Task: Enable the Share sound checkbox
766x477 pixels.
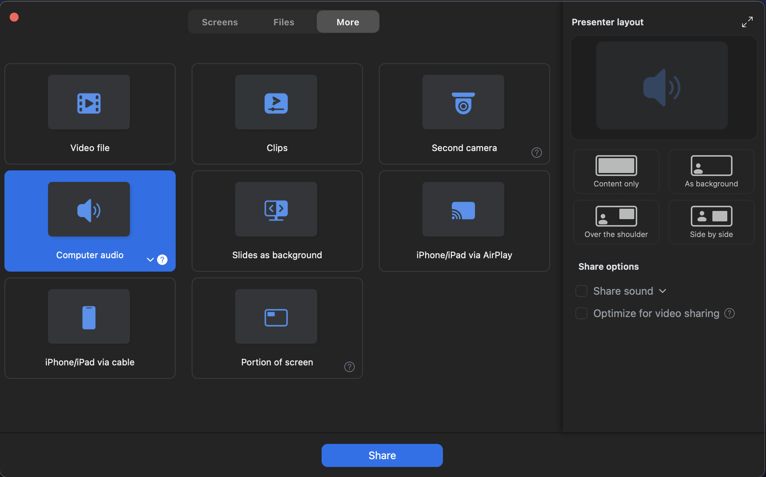Action: pos(581,291)
